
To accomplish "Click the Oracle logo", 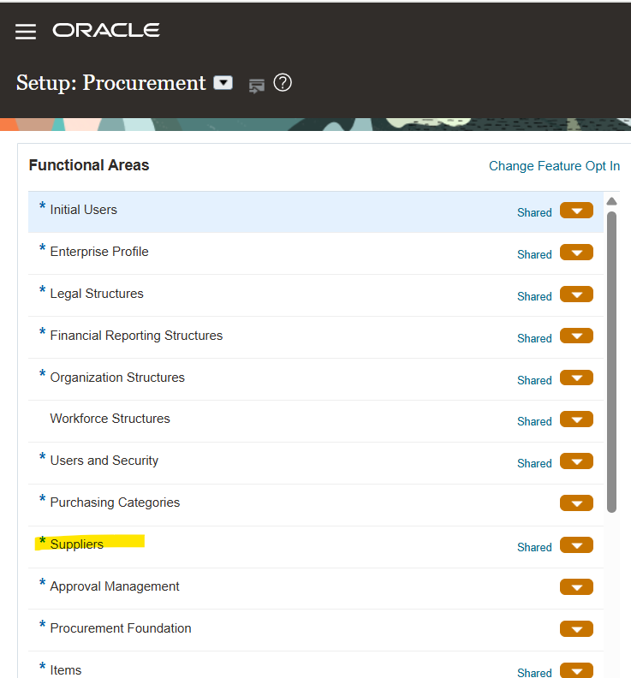I will (x=106, y=31).
